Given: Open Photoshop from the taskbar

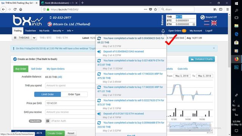Looking at the screenshot, I should click(x=236, y=67).
